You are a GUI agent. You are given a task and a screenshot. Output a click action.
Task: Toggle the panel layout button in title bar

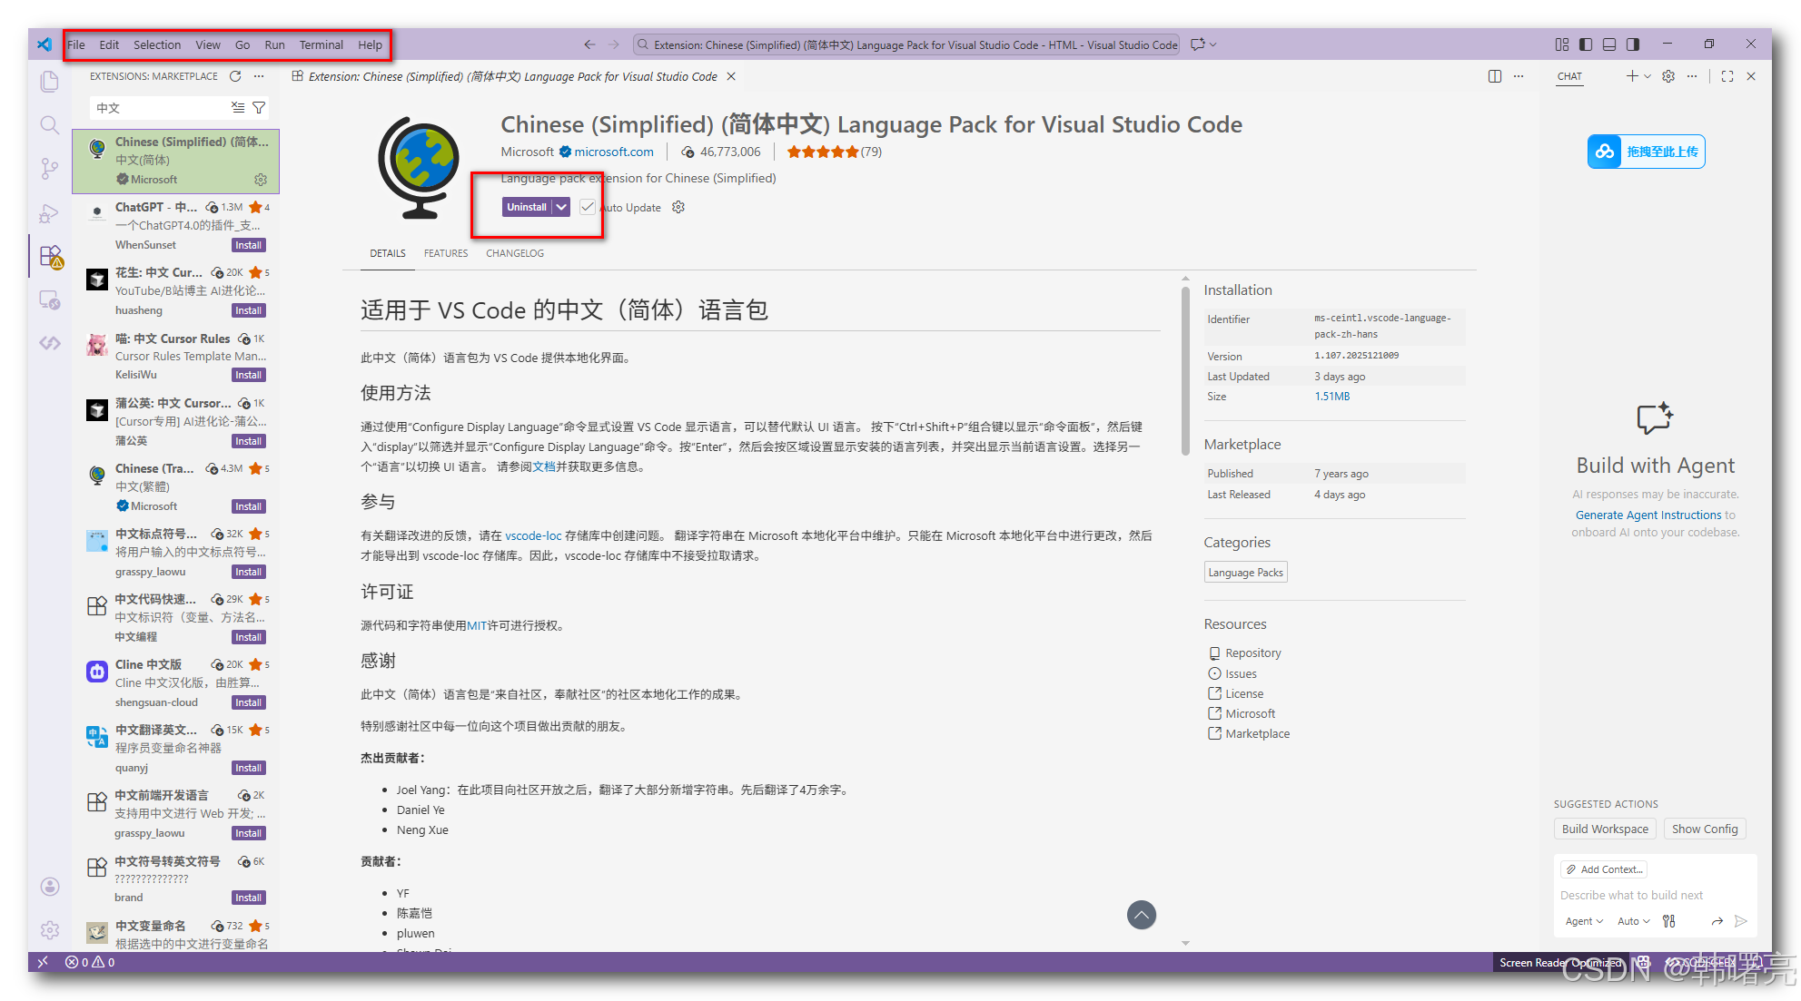[1609, 44]
